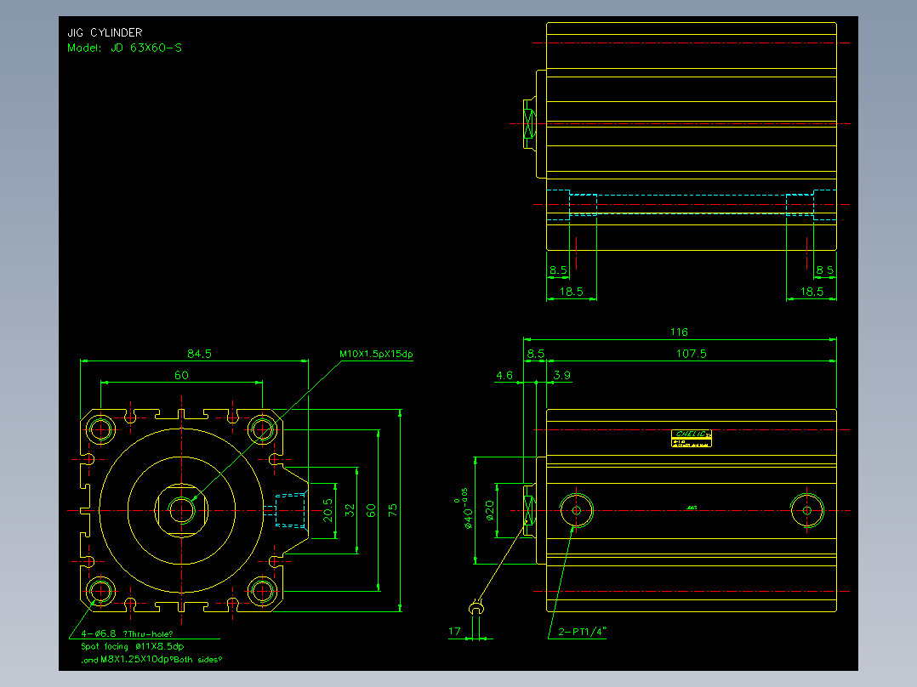Click the "Spot facing ø11X8.5dp" note
This screenshot has height=687, width=917.
tap(132, 647)
